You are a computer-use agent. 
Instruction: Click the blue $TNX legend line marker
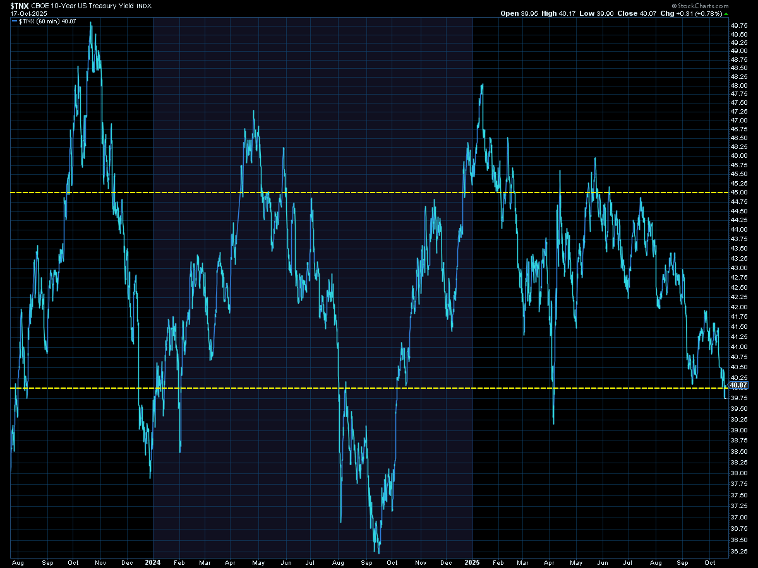point(14,21)
